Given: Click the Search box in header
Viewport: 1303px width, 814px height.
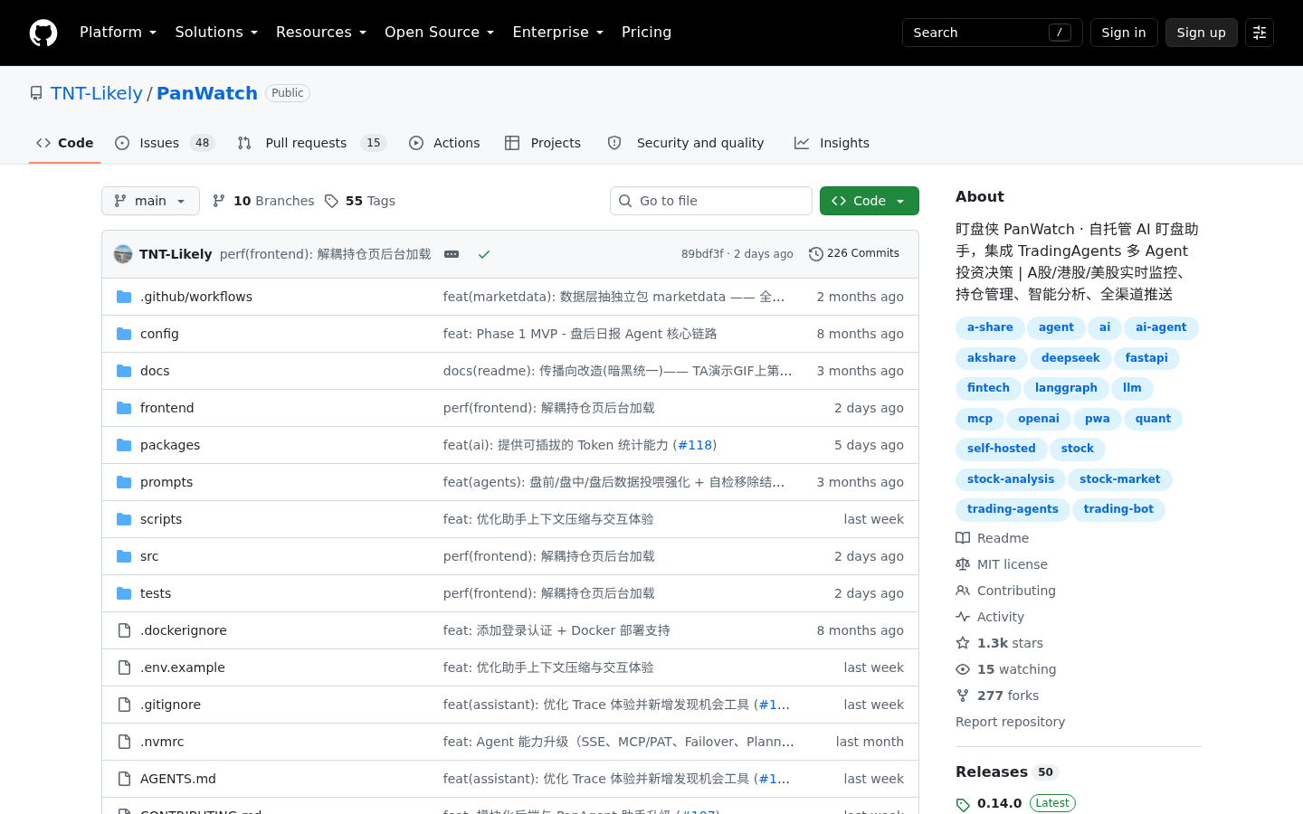Looking at the screenshot, I should click(992, 33).
